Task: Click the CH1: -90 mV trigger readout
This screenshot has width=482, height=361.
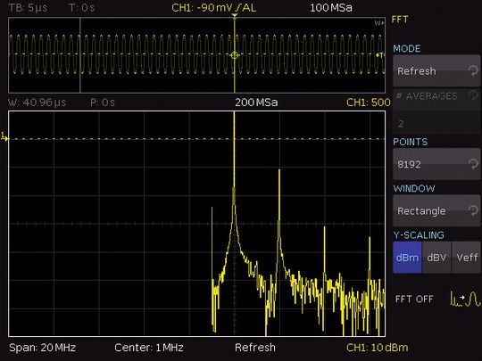Action: 214,7
